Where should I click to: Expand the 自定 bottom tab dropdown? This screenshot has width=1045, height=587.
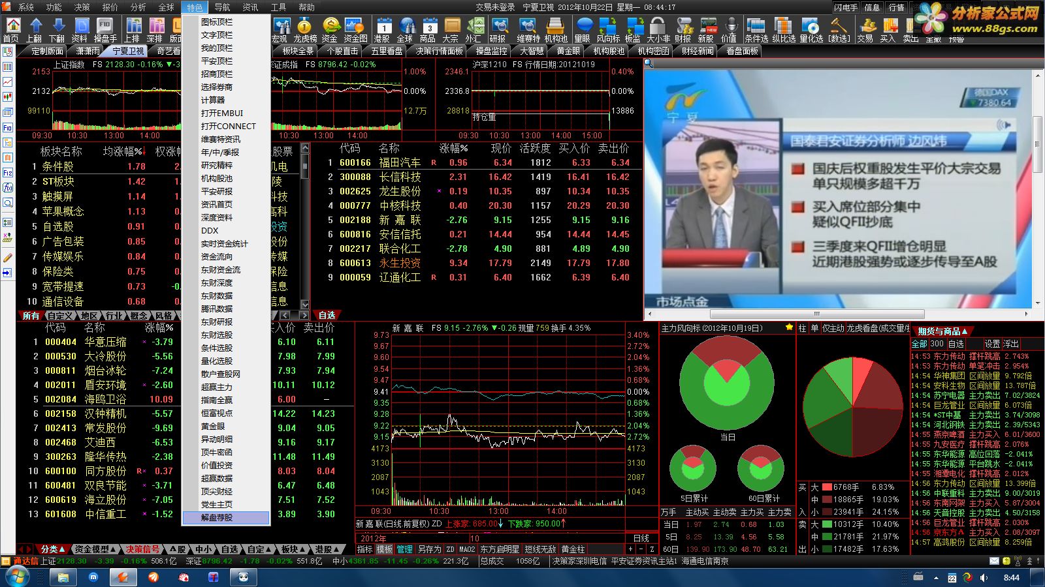(x=259, y=549)
